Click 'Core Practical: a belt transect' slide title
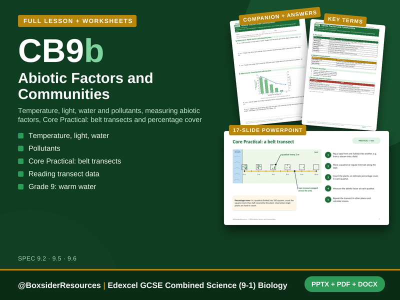400x300 pixels. (263, 142)
